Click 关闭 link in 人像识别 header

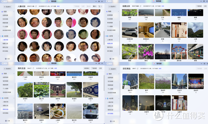[58, 6]
